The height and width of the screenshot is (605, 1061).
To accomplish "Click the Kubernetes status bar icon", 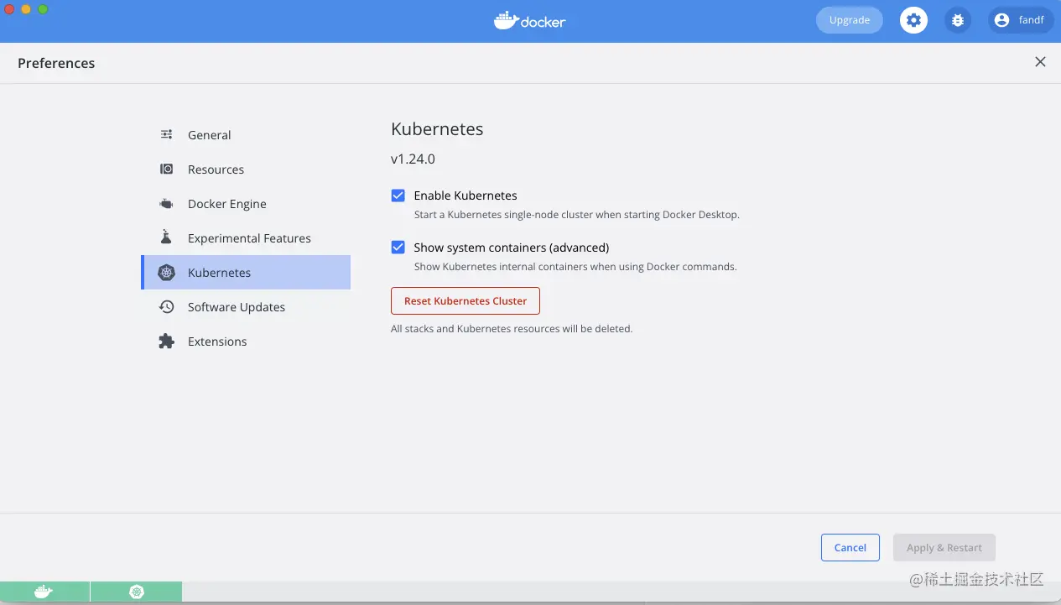I will coord(136,592).
